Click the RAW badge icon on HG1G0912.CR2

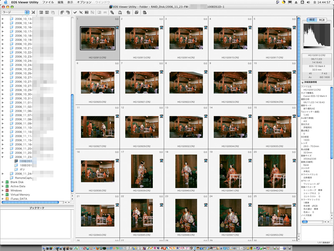[117, 28]
